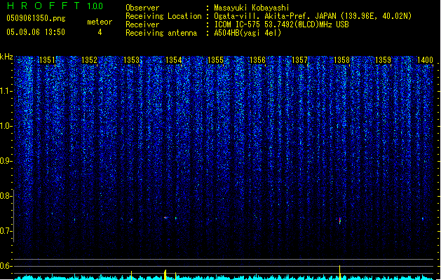Click the 1352 time marker
Image resolution: width=441 pixels, height=280 pixels.
[x=89, y=59]
